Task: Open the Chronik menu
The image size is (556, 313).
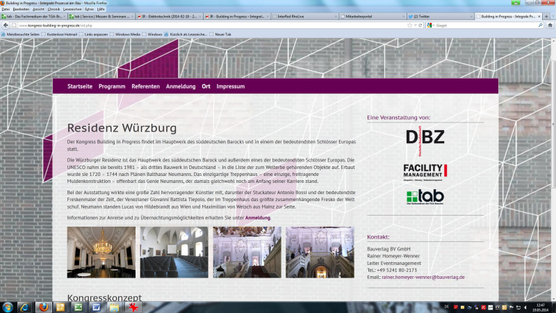Action: 54,9
